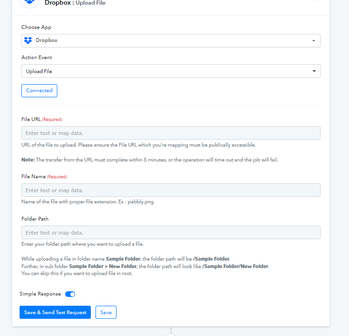Click the Connected button
The image size is (349, 336).
click(39, 91)
